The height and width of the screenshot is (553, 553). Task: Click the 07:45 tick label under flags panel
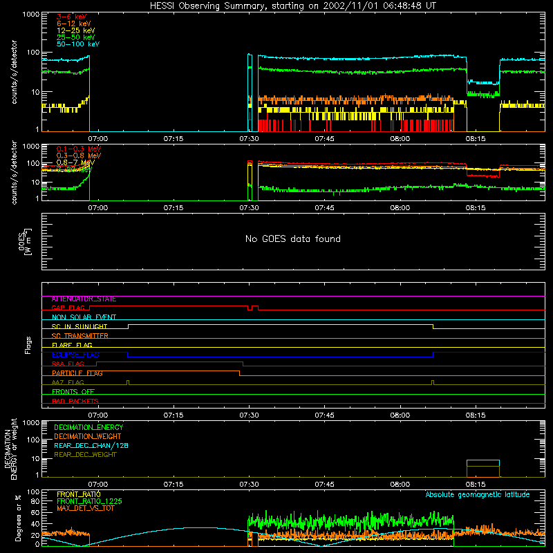coord(324,415)
